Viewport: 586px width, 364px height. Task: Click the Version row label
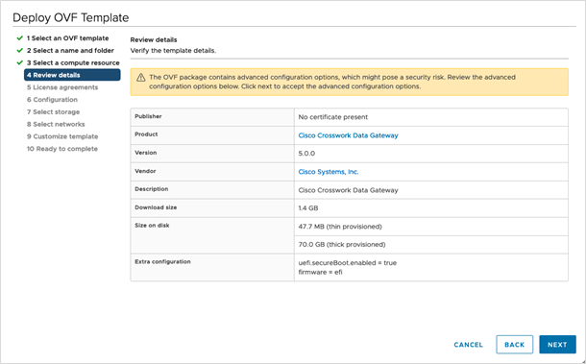[x=146, y=153]
